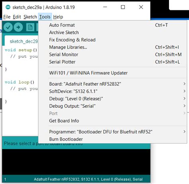
Task: Click Get Board Info
Action: (112, 121)
